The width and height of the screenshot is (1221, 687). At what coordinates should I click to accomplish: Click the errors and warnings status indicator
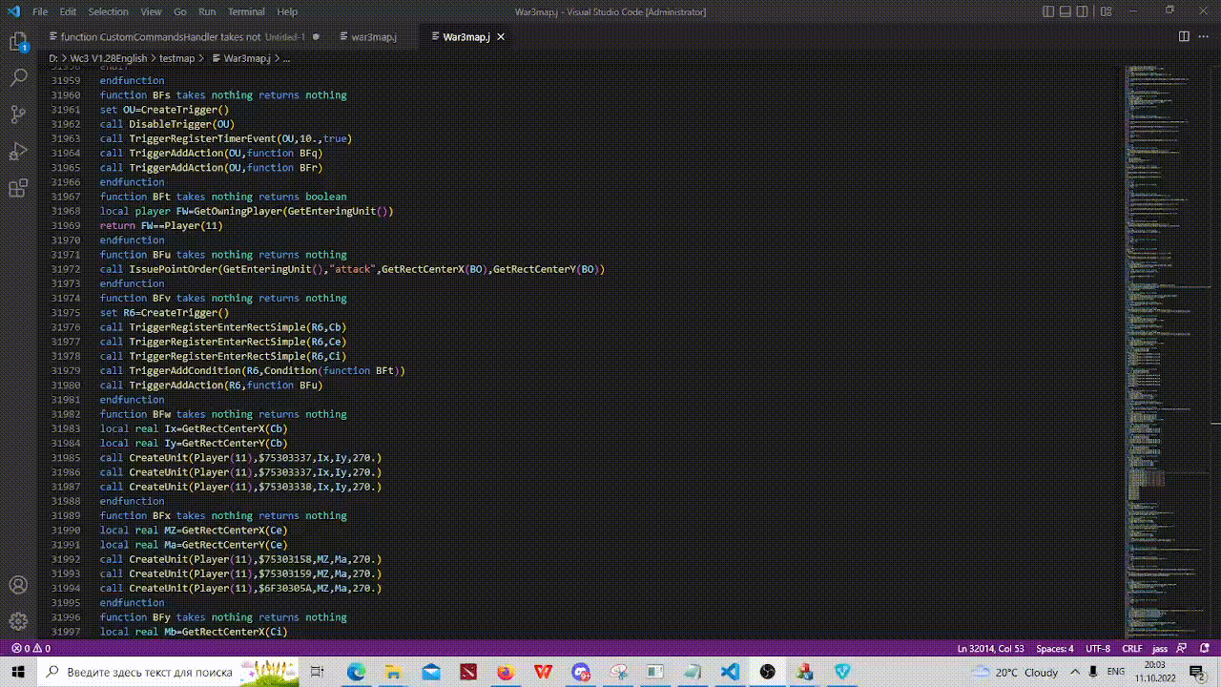coord(31,649)
